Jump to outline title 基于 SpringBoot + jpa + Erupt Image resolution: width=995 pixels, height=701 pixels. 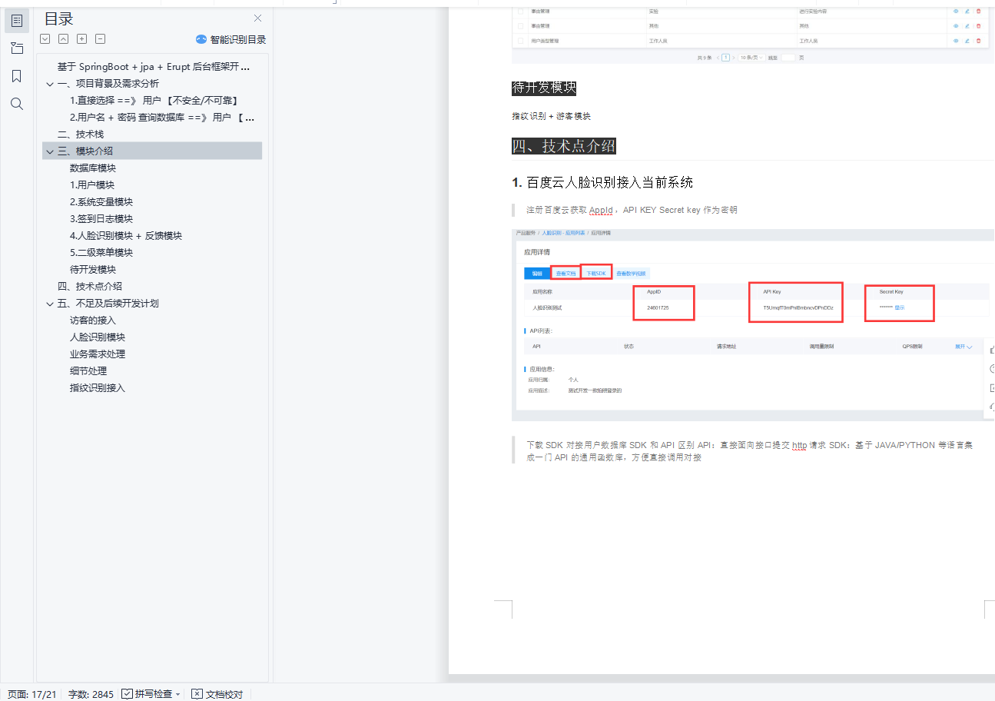154,67
